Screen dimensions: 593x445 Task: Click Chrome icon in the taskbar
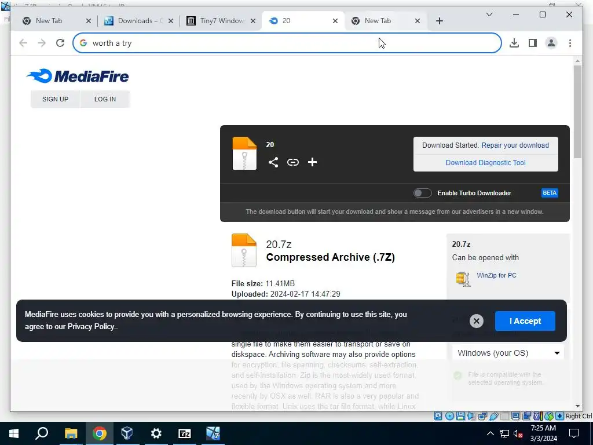(99, 433)
